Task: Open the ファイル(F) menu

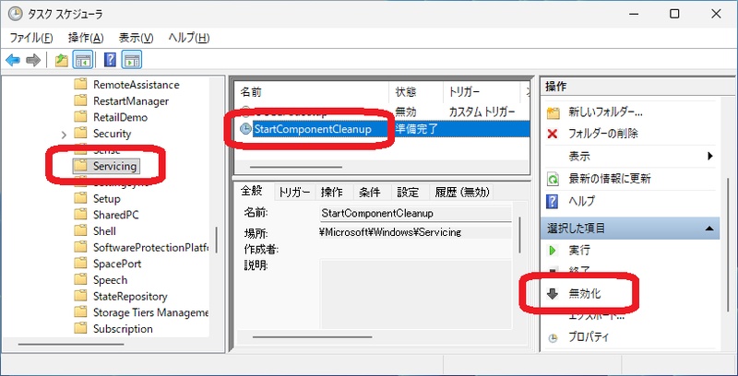Action: coord(31,38)
